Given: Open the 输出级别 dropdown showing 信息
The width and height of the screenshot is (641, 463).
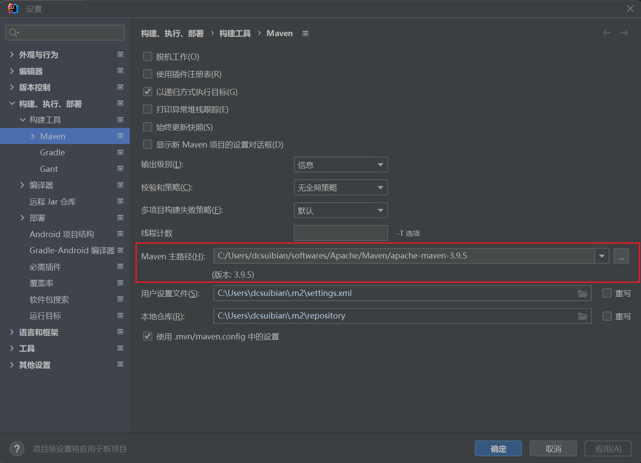Looking at the screenshot, I should 341,165.
